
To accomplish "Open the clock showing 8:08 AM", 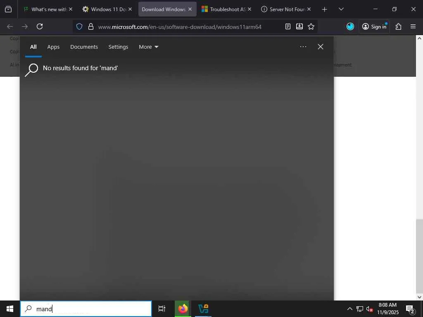I will [387, 309].
